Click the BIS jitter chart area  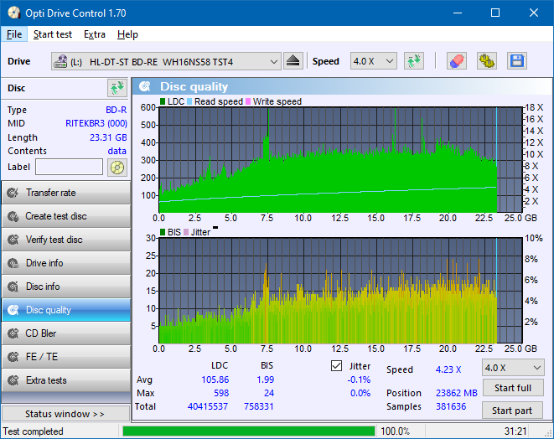click(x=340, y=291)
